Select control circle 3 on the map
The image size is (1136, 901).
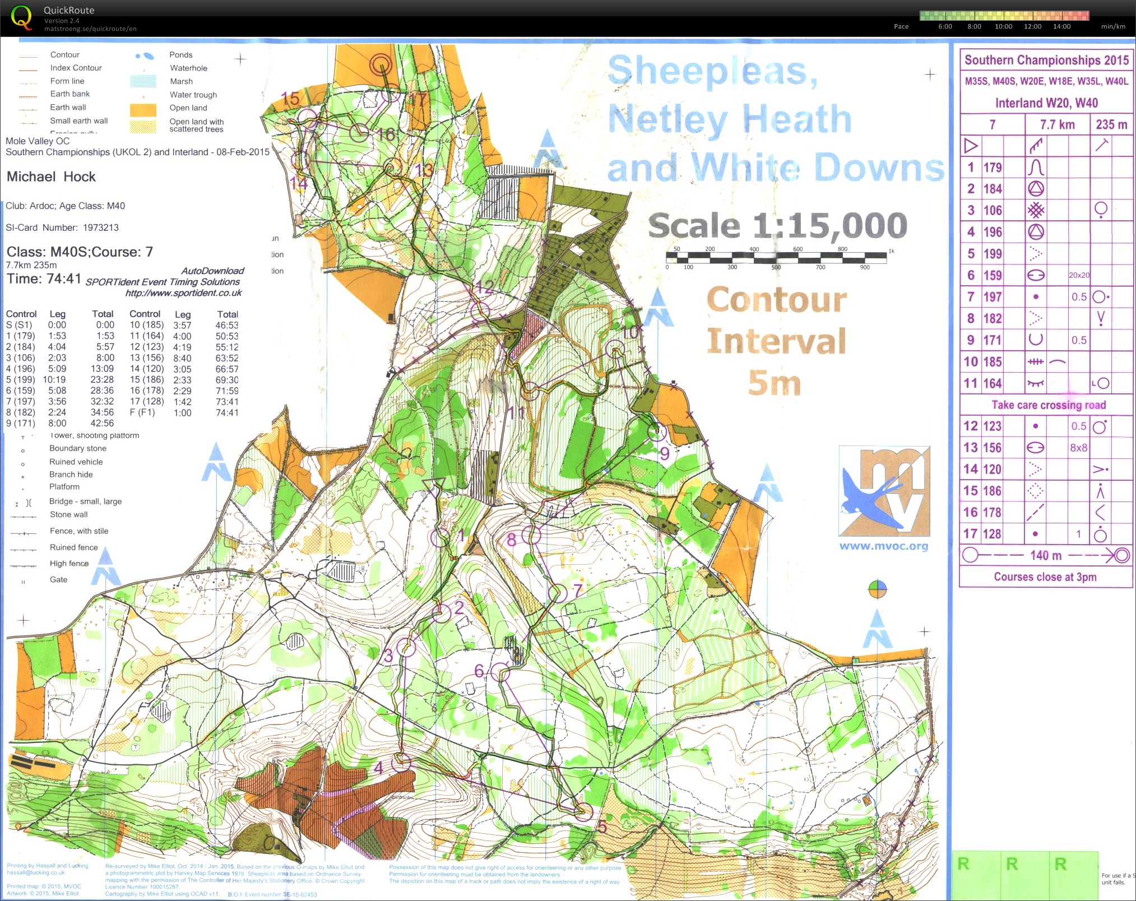point(406,648)
